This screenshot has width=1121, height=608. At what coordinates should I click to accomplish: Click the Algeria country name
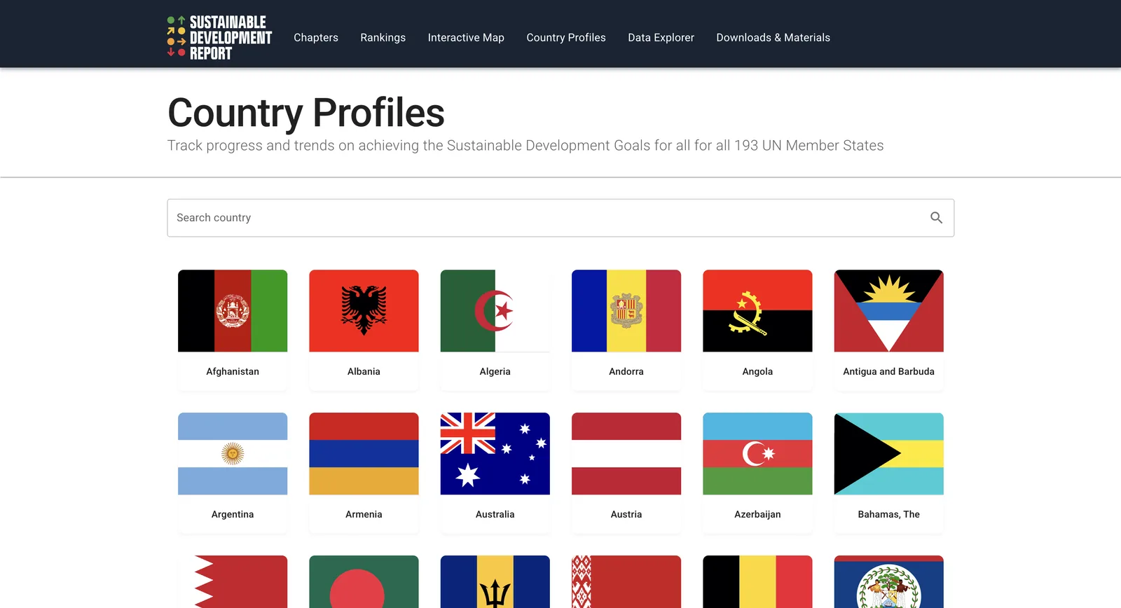(495, 372)
